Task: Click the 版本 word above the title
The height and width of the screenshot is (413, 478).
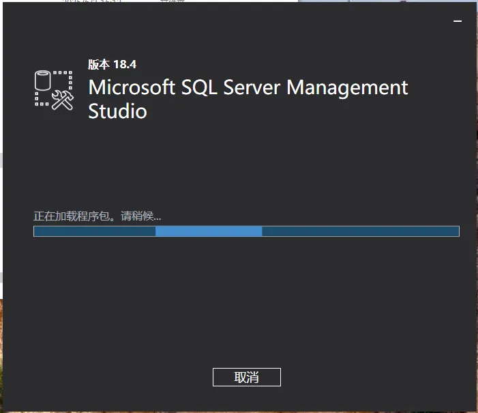Action: pyautogui.click(x=99, y=65)
